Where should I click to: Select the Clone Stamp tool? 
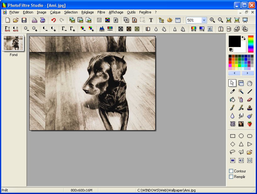click(x=250, y=108)
